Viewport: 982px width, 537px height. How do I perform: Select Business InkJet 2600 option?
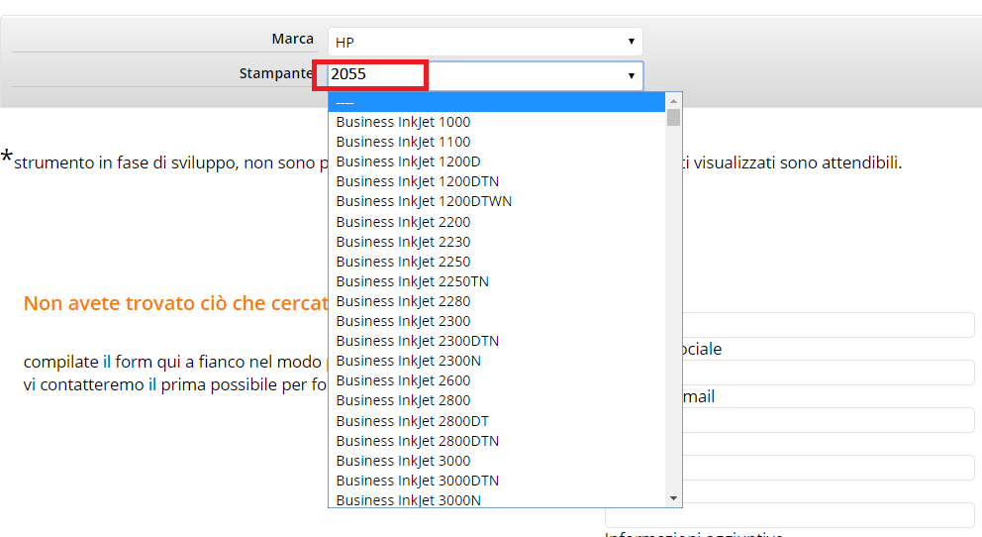[x=404, y=380]
